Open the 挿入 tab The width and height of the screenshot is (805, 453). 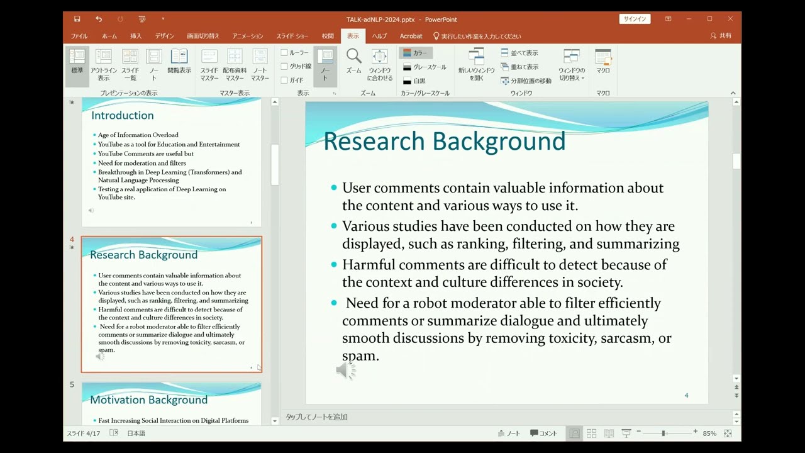coord(136,36)
